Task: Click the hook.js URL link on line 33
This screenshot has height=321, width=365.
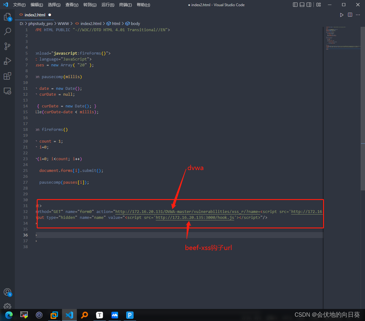Action: click(195, 218)
